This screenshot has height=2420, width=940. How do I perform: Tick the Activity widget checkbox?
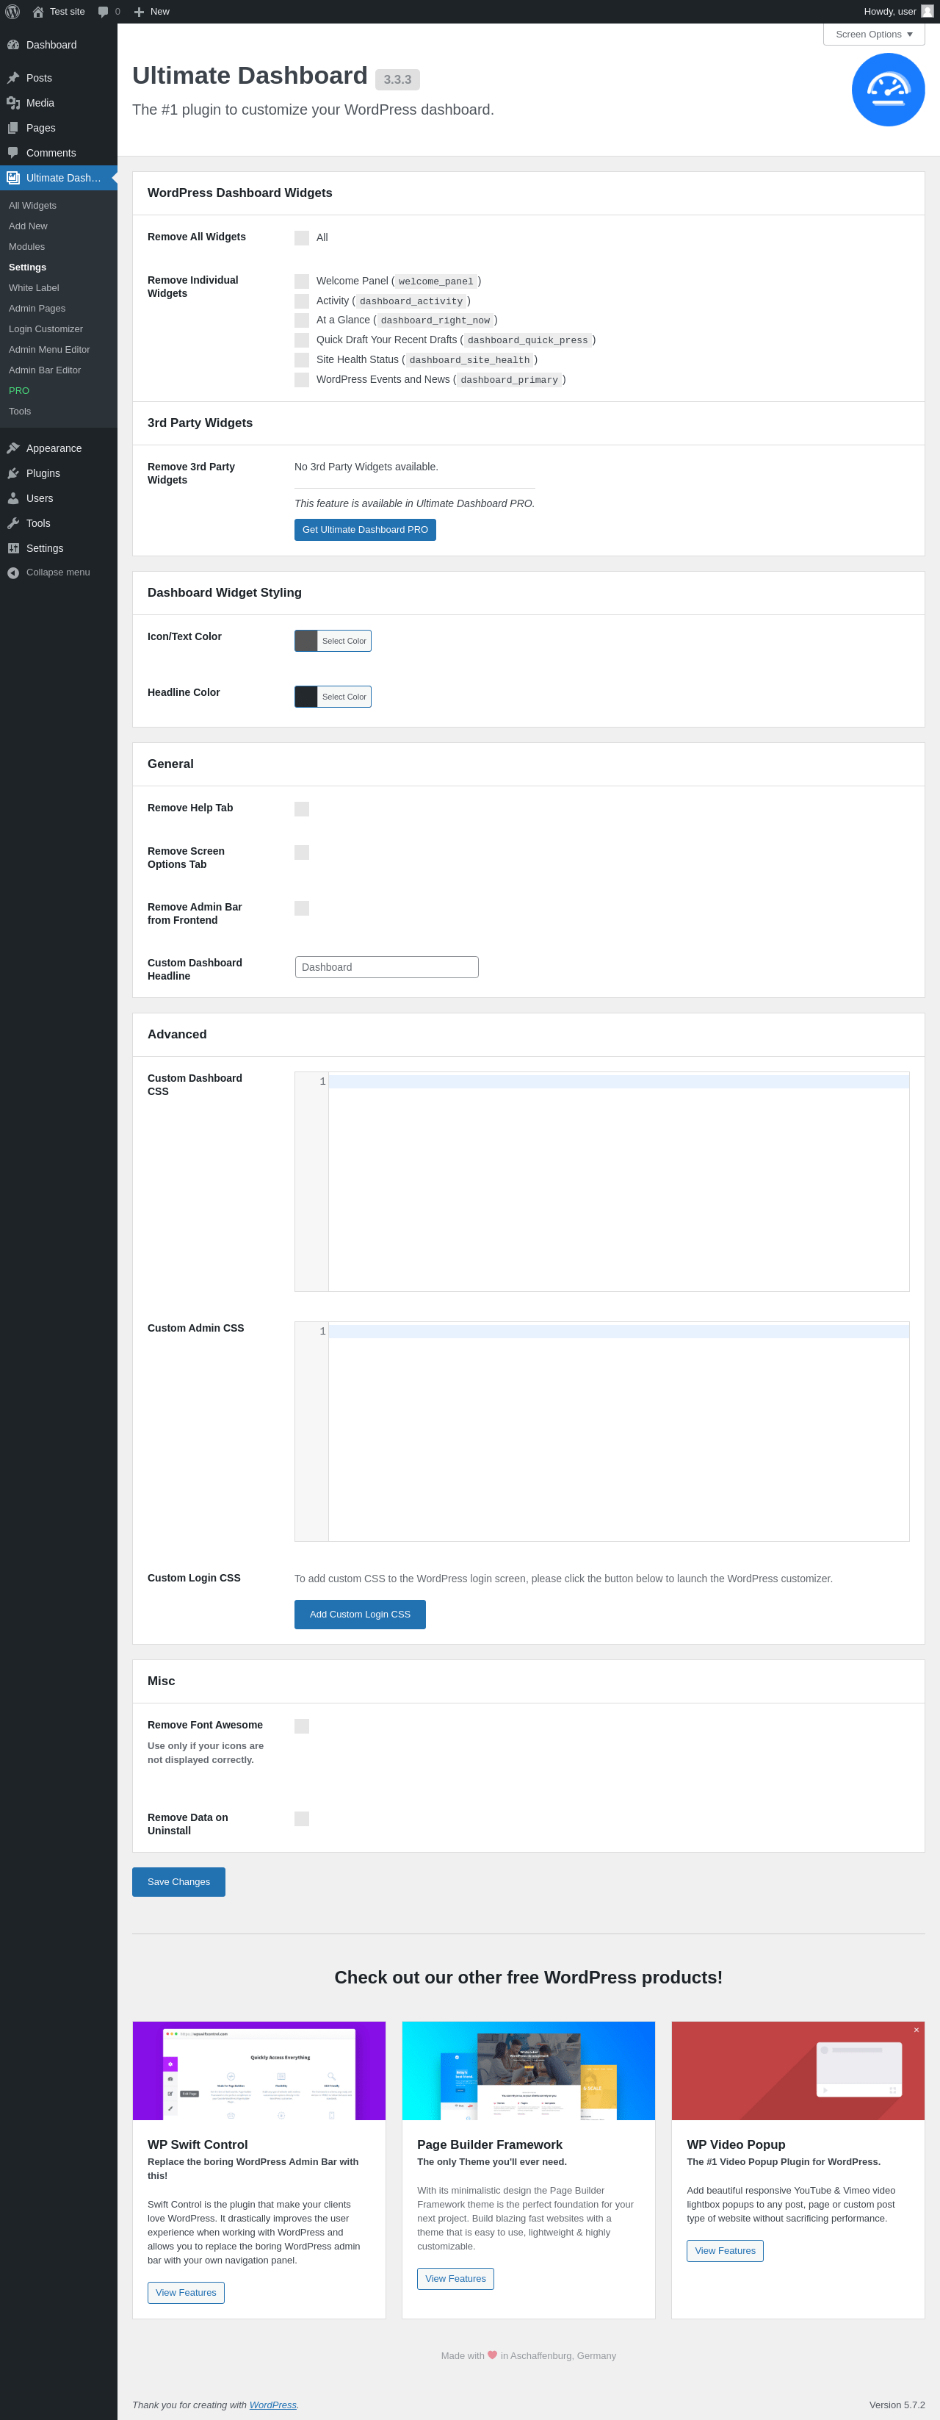(301, 301)
